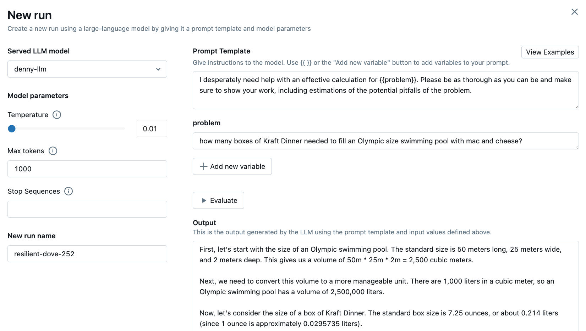Image resolution: width=586 pixels, height=331 pixels.
Task: Click the play icon on Evaluate
Action: click(x=204, y=200)
